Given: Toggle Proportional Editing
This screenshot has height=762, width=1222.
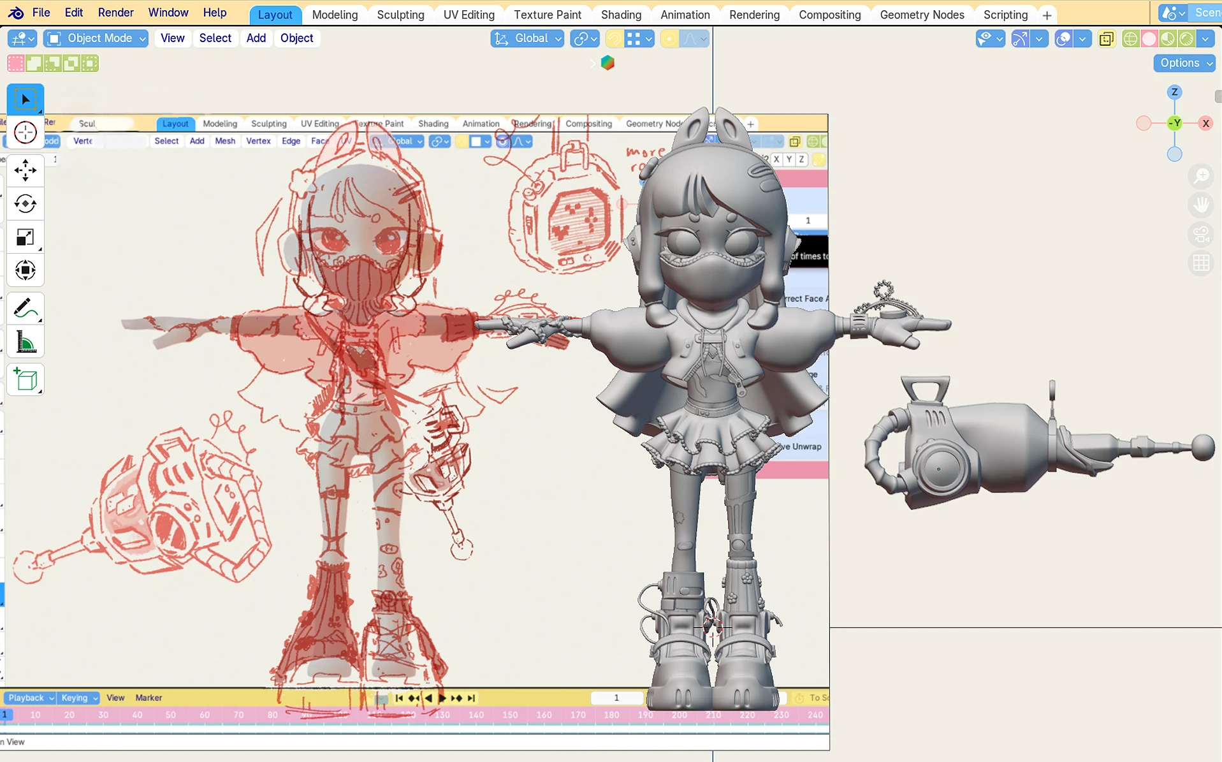Looking at the screenshot, I should point(669,39).
